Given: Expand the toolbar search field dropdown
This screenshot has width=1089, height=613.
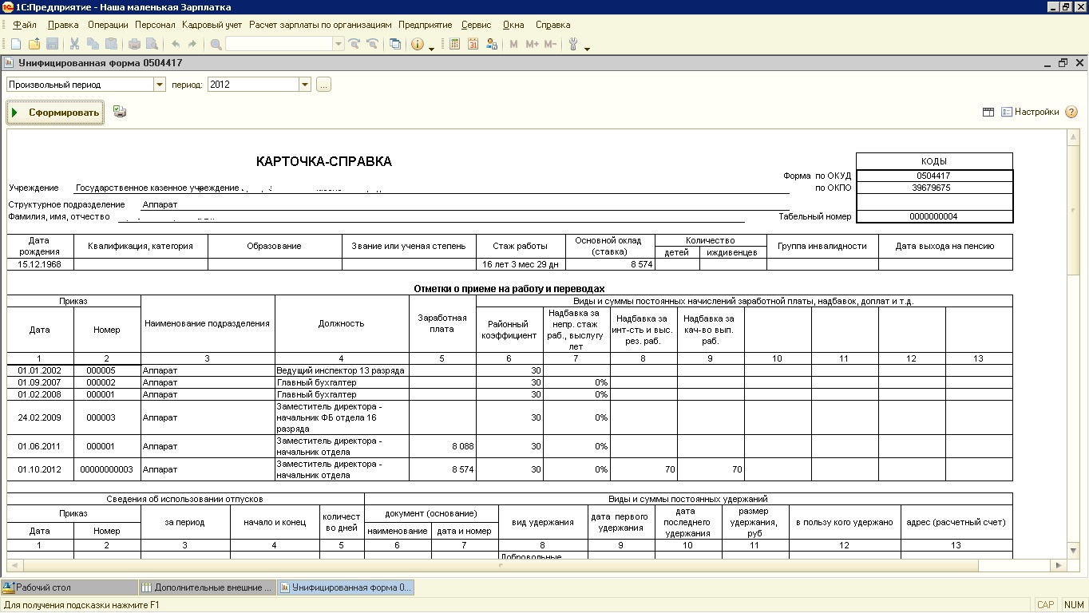Looking at the screenshot, I should [339, 44].
